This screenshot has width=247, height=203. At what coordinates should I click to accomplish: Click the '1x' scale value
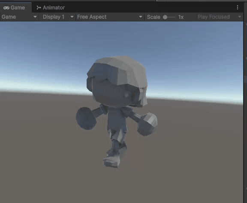[x=181, y=17]
